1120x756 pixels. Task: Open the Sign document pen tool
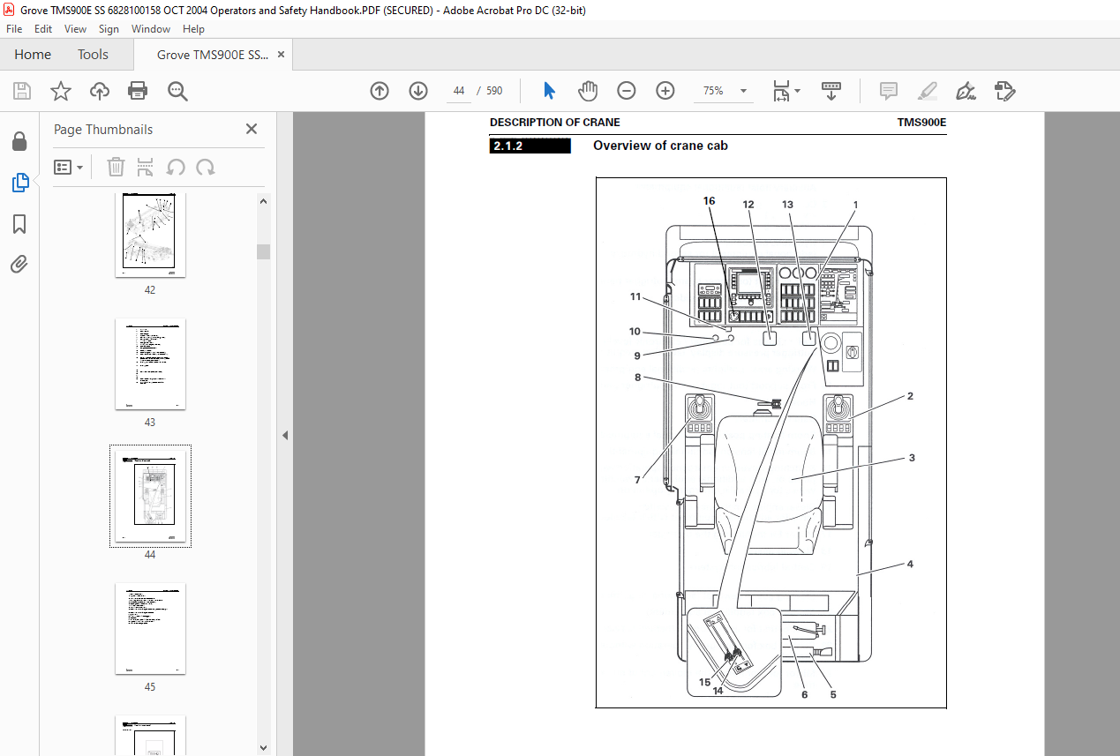[x=966, y=91]
